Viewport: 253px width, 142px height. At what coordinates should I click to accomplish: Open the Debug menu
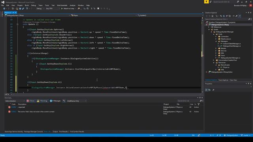33,6
